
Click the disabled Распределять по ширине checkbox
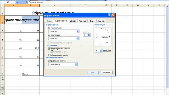49,43
